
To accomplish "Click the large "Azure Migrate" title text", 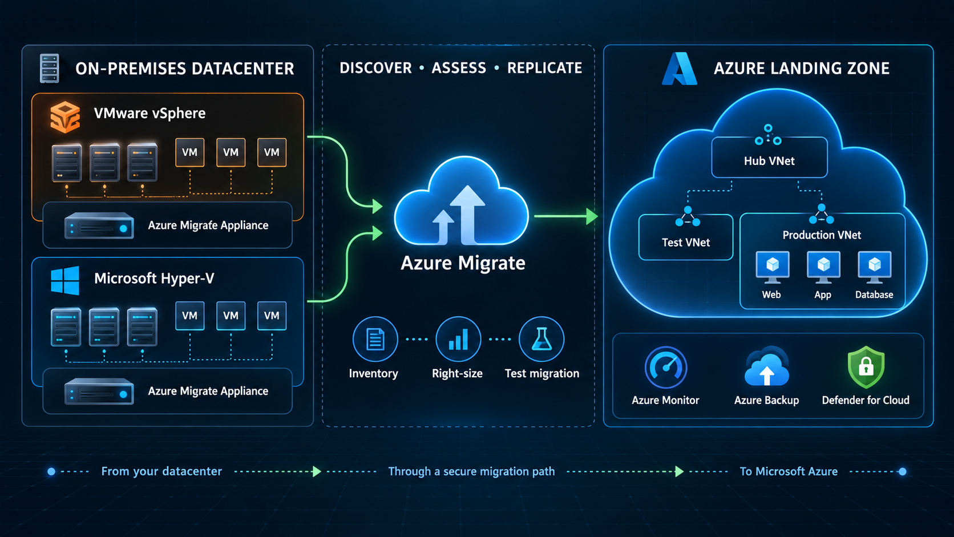I will 463,263.
